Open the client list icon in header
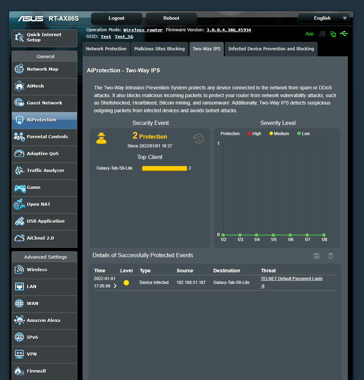 tap(322, 34)
